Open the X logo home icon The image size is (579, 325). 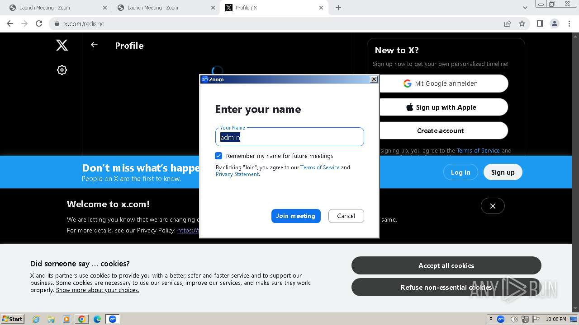coord(62,45)
